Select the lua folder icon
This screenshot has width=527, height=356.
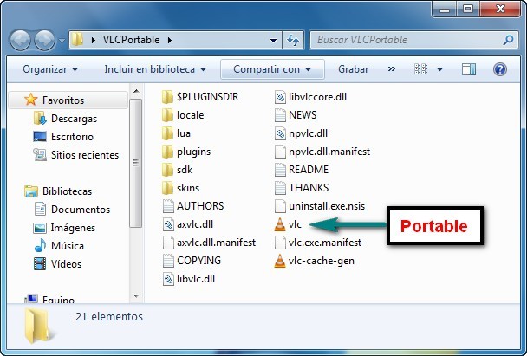[167, 133]
